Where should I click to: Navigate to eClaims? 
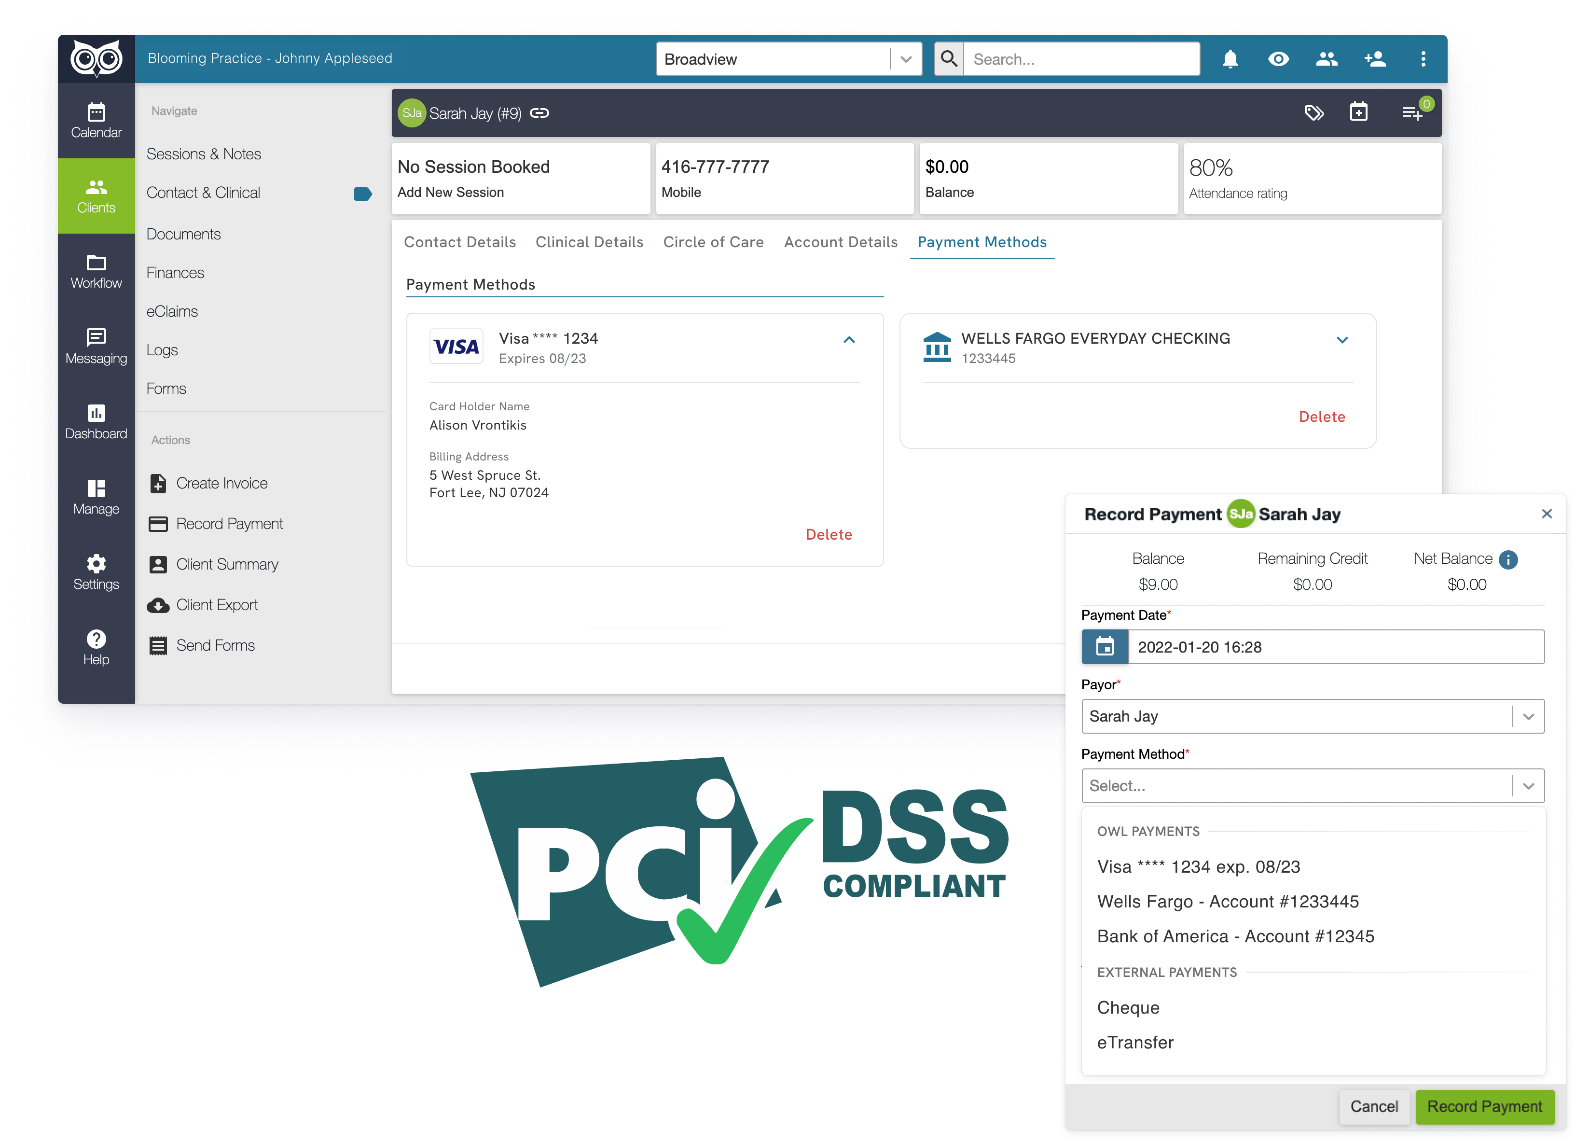pos(172,311)
